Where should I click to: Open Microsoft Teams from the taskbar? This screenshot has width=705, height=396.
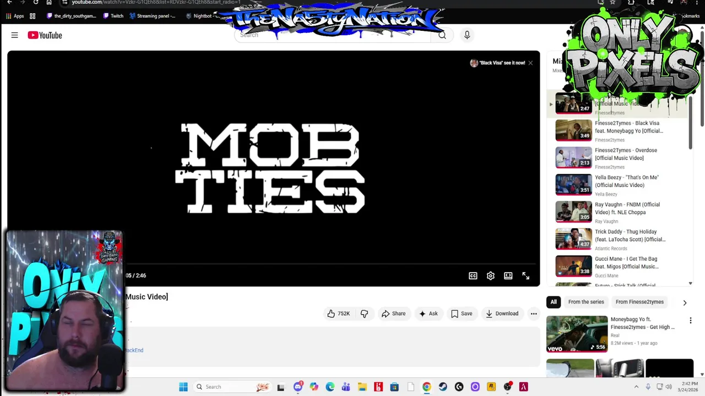[x=346, y=387]
